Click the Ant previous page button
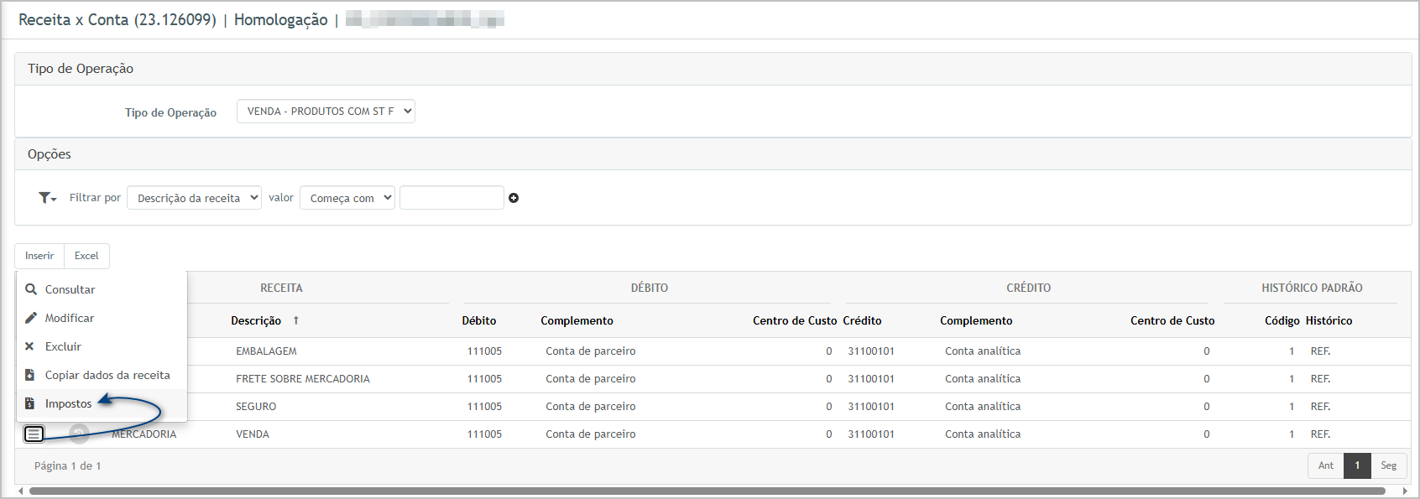This screenshot has width=1420, height=499. (1325, 465)
